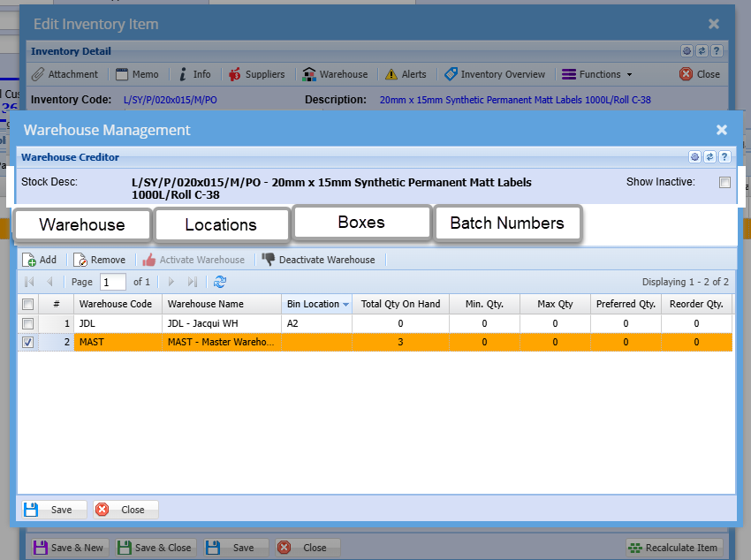Click the page number input field
The height and width of the screenshot is (560, 751).
pyautogui.click(x=113, y=282)
